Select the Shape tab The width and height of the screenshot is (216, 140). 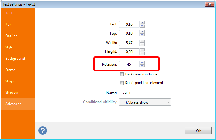coord(10,81)
